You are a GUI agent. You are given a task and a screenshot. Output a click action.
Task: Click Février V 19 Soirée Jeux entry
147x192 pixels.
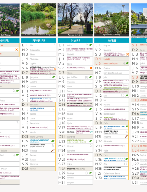coord(39,127)
